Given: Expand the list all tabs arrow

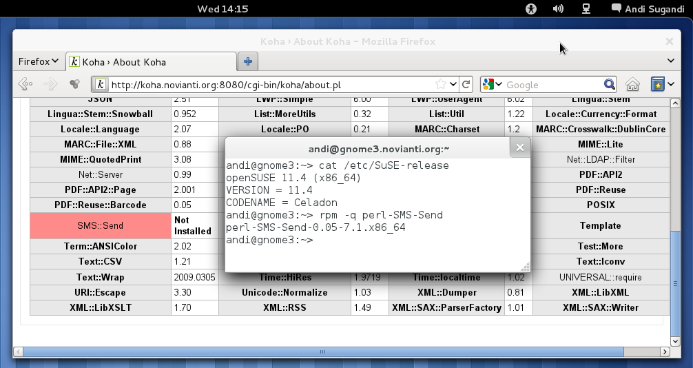Looking at the screenshot, I should click(670, 61).
